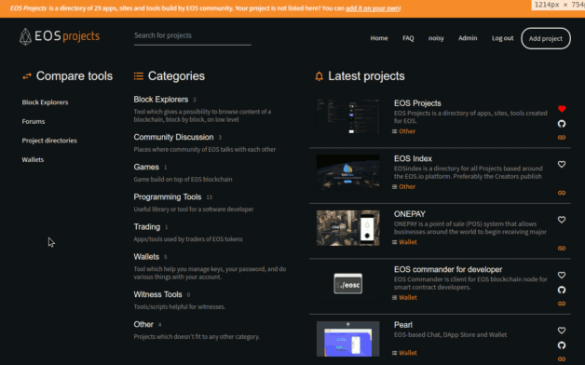Favorite ONEPAY with the heart icon

pyautogui.click(x=562, y=220)
